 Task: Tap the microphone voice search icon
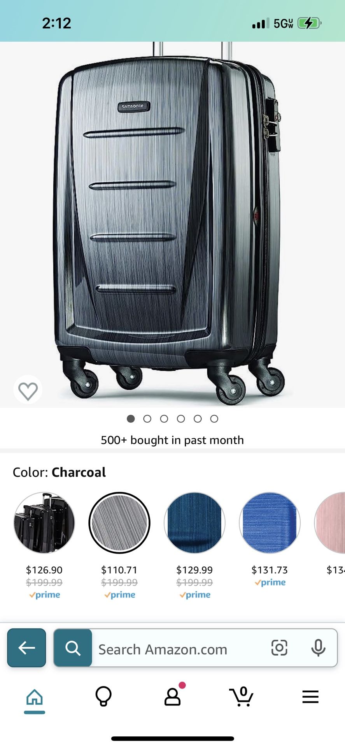click(318, 648)
